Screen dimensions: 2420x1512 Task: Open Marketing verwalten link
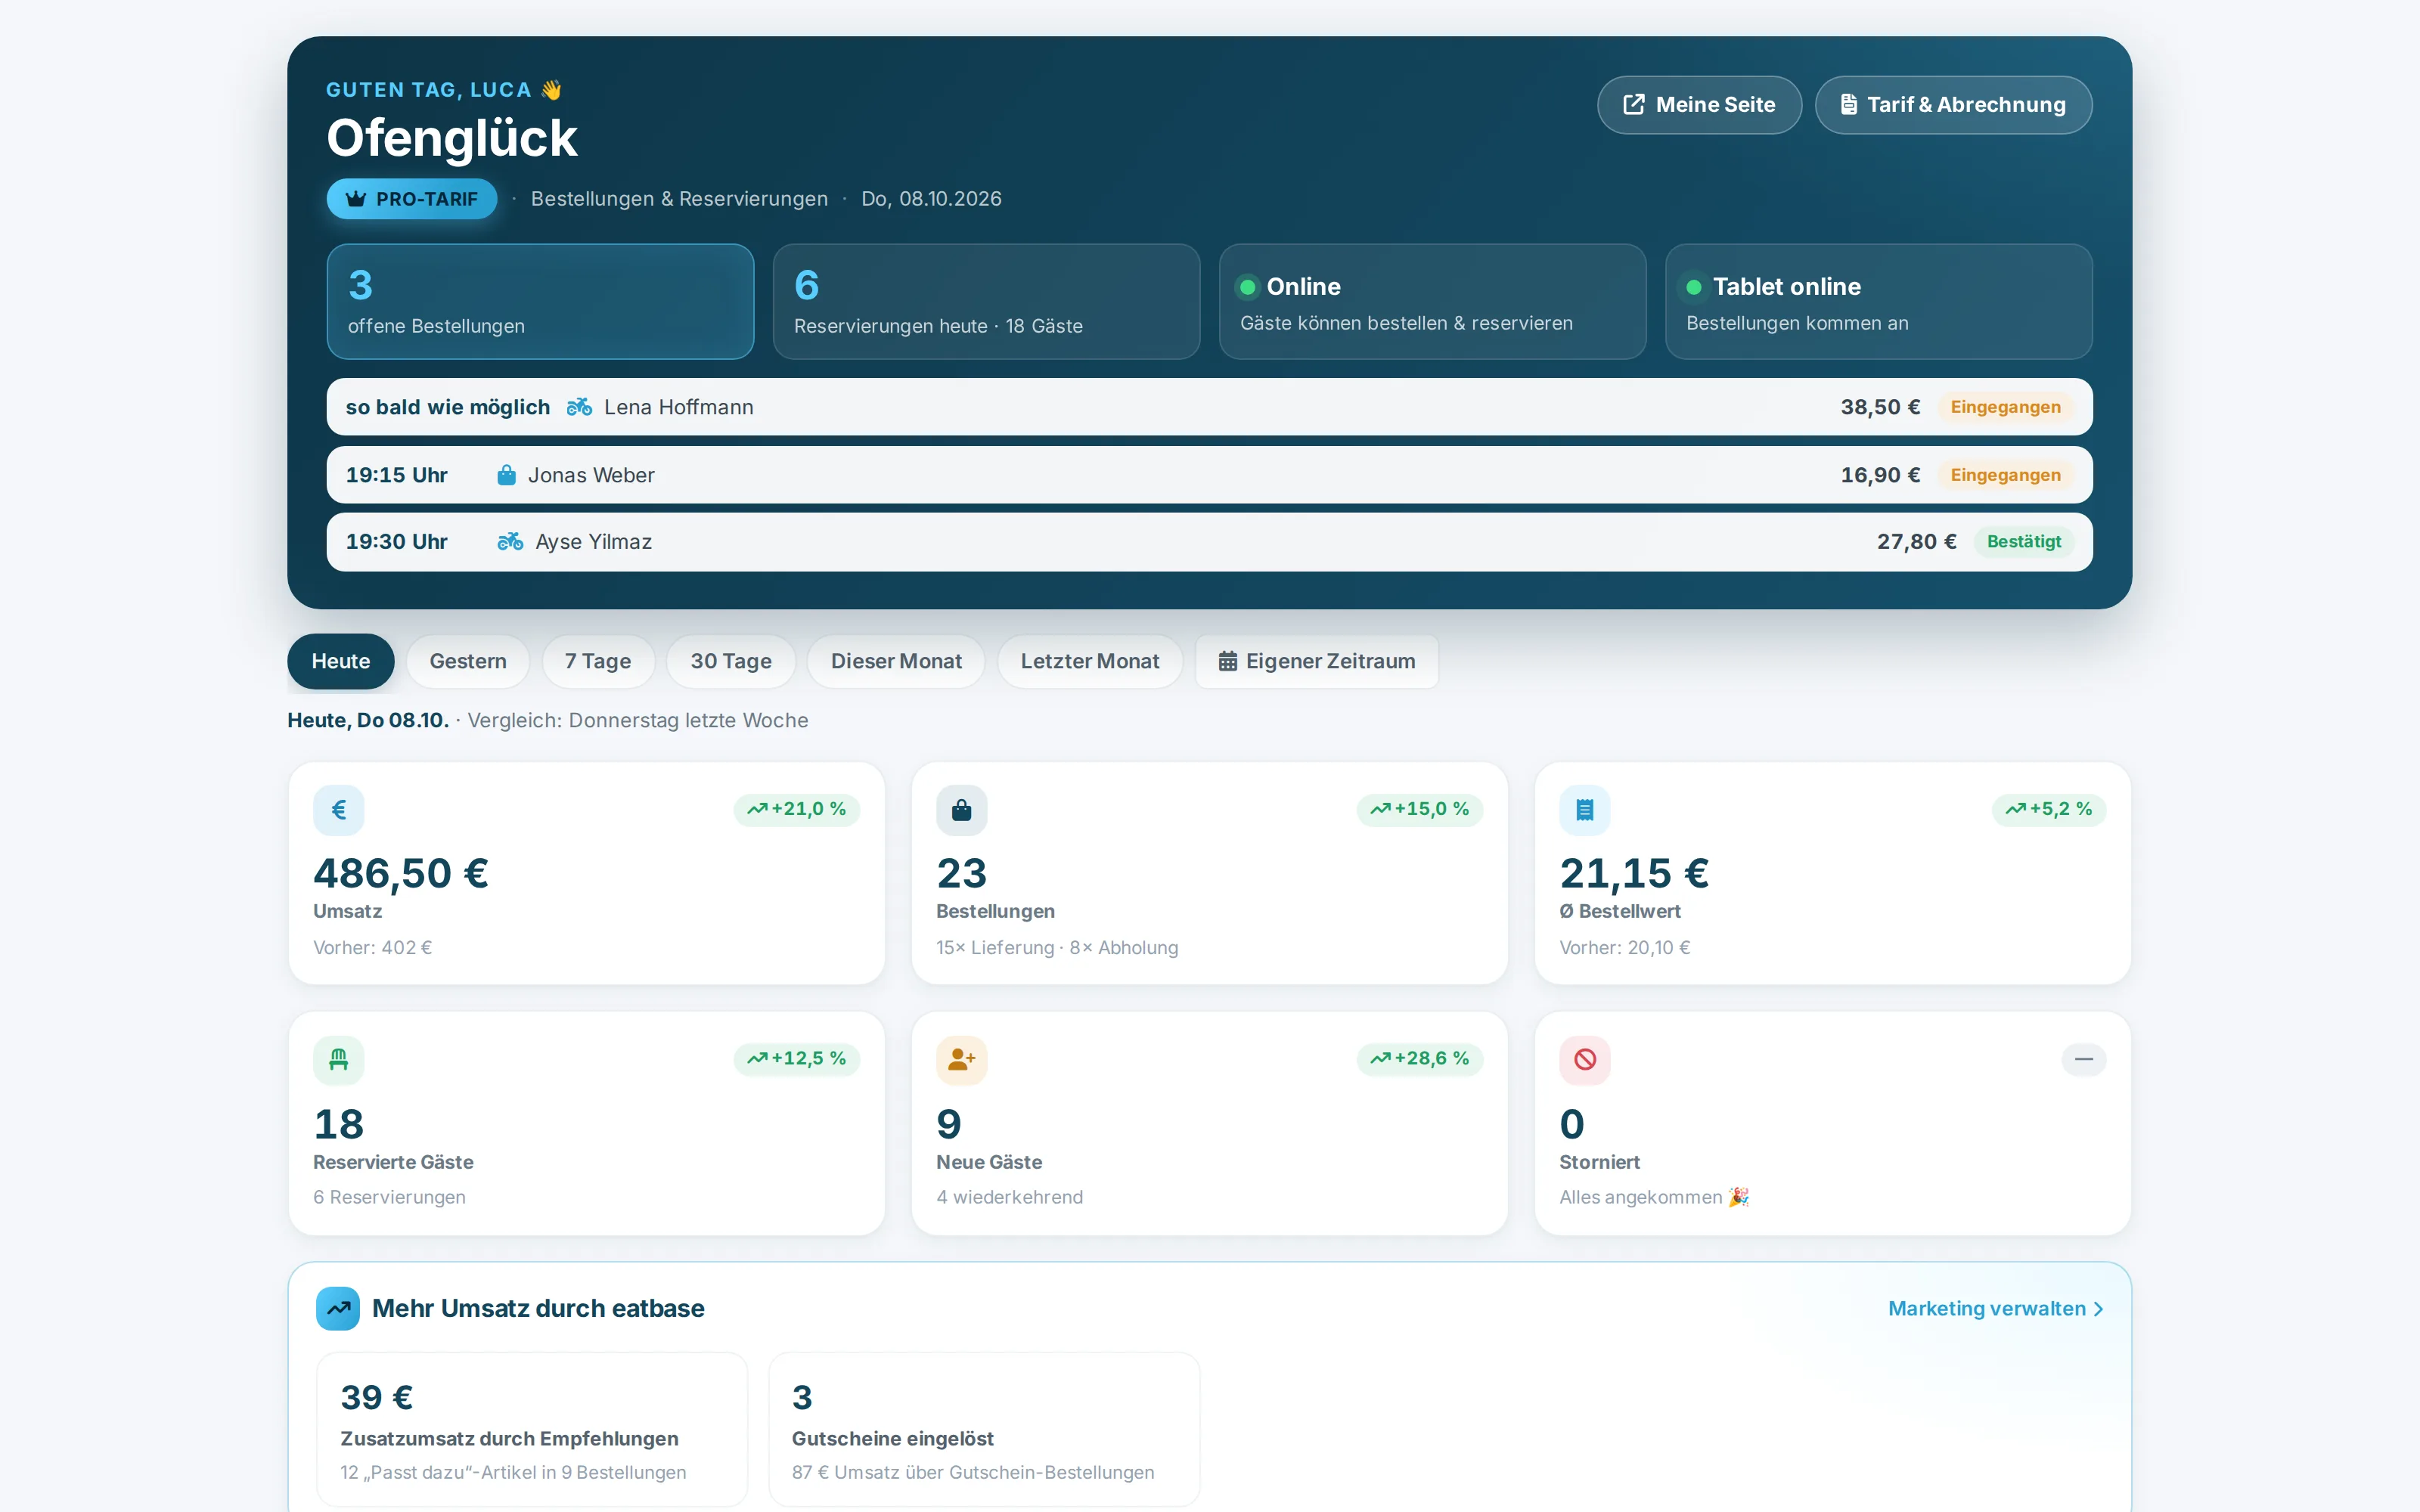[1996, 1308]
